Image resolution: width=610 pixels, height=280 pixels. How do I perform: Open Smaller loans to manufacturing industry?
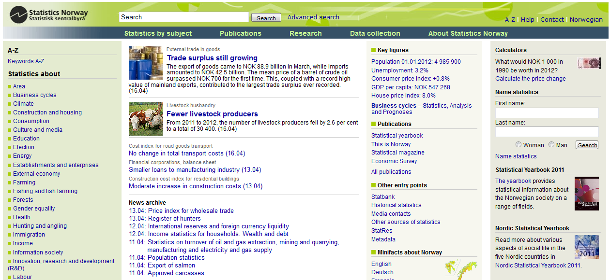[195, 170]
